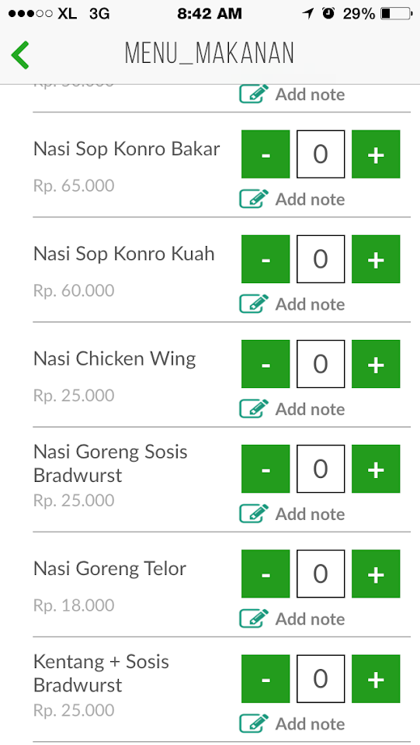Viewport: 420px width, 745px height.
Task: Increase quantity of Nasi Sop Konro Kuah
Action: coord(376,259)
